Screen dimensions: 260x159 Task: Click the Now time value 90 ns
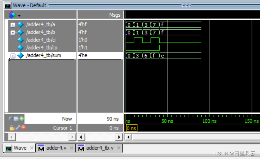[x=112, y=119]
